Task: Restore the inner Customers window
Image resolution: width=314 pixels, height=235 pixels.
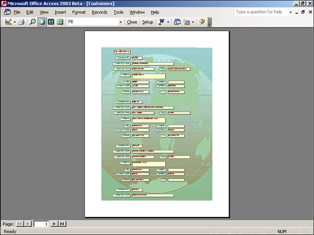Action: [x=303, y=12]
